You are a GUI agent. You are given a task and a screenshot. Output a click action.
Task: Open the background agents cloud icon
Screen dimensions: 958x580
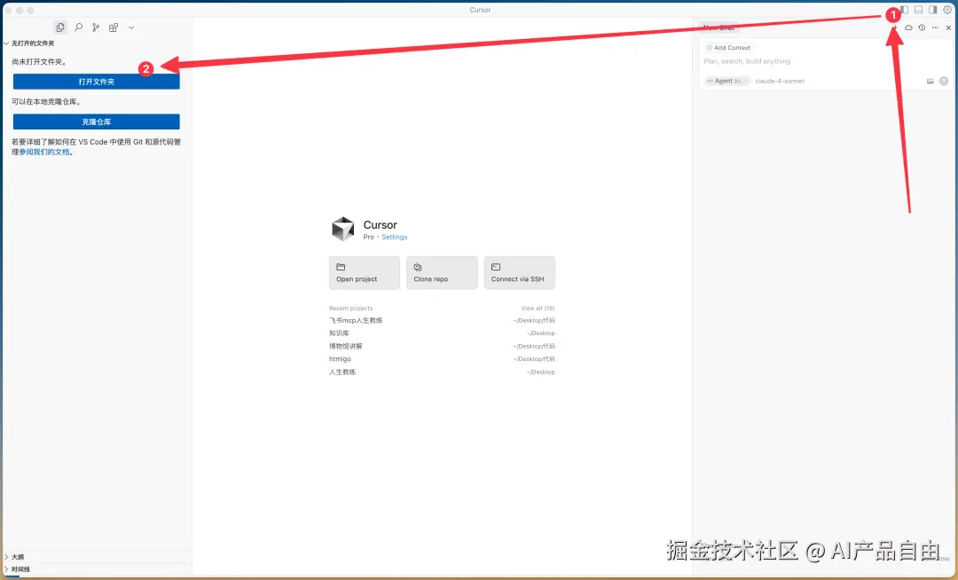(x=908, y=27)
